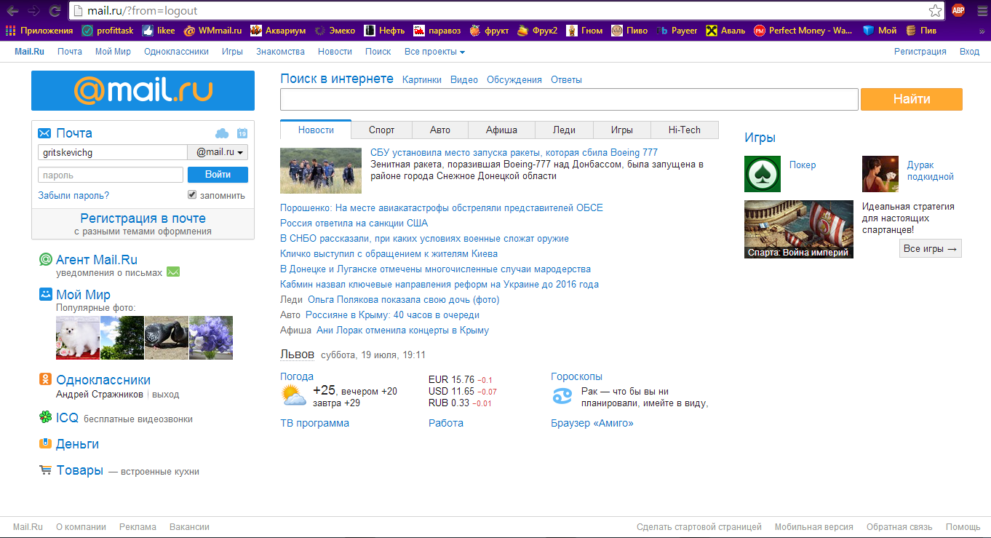This screenshot has width=991, height=538.
Task: Open the @mail.ru domain dropdown
Action: tap(218, 152)
